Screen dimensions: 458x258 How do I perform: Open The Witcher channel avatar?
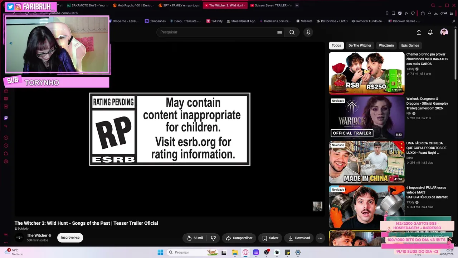click(x=19, y=238)
